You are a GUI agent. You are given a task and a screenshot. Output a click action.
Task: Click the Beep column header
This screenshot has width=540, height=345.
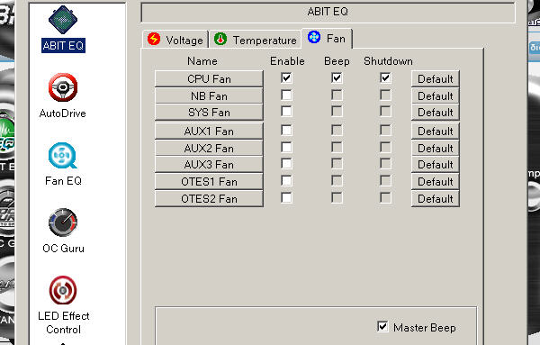(337, 61)
